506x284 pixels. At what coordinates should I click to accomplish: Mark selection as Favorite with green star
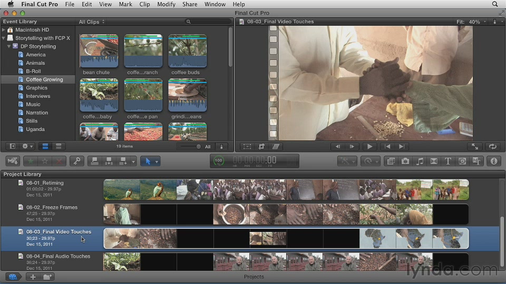tap(31, 161)
